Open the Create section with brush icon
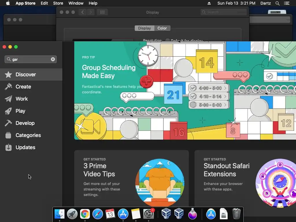The height and width of the screenshot is (222, 296). click(x=31, y=87)
